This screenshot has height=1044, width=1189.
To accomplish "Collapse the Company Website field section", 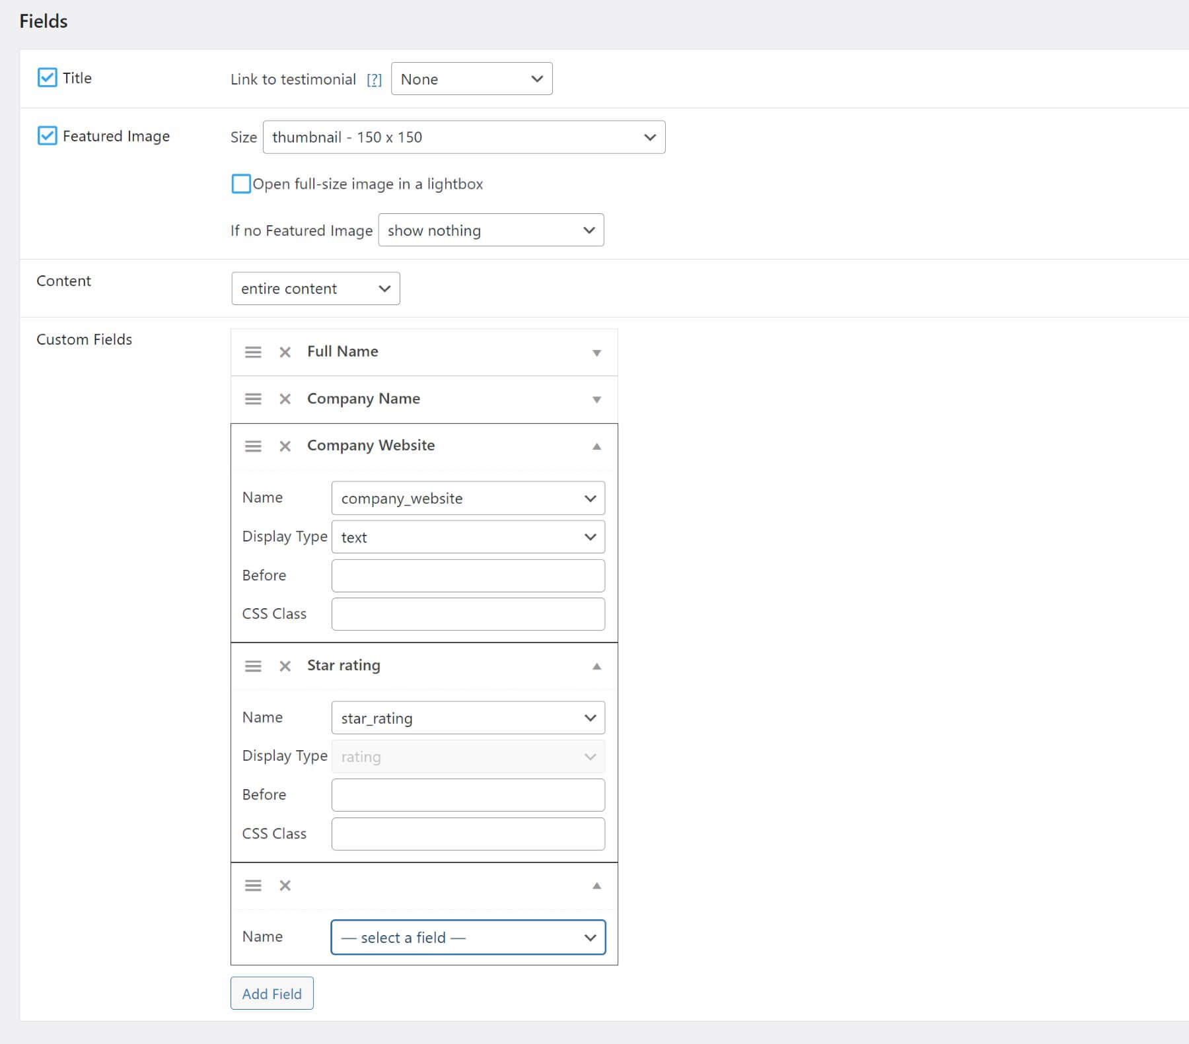I will [x=596, y=446].
